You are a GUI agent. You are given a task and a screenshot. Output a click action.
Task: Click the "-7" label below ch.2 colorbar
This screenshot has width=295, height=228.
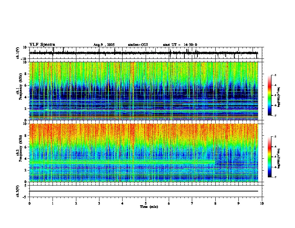[275, 177]
